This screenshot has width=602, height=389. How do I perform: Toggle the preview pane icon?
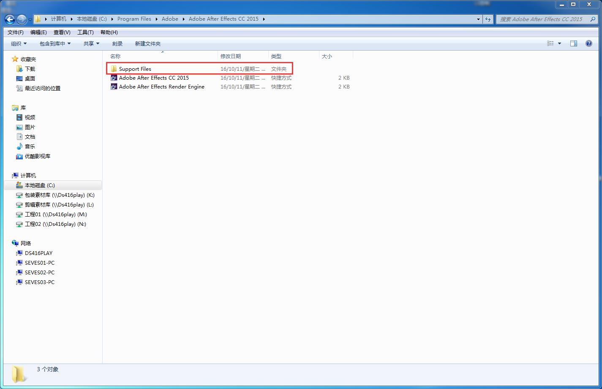coord(573,43)
